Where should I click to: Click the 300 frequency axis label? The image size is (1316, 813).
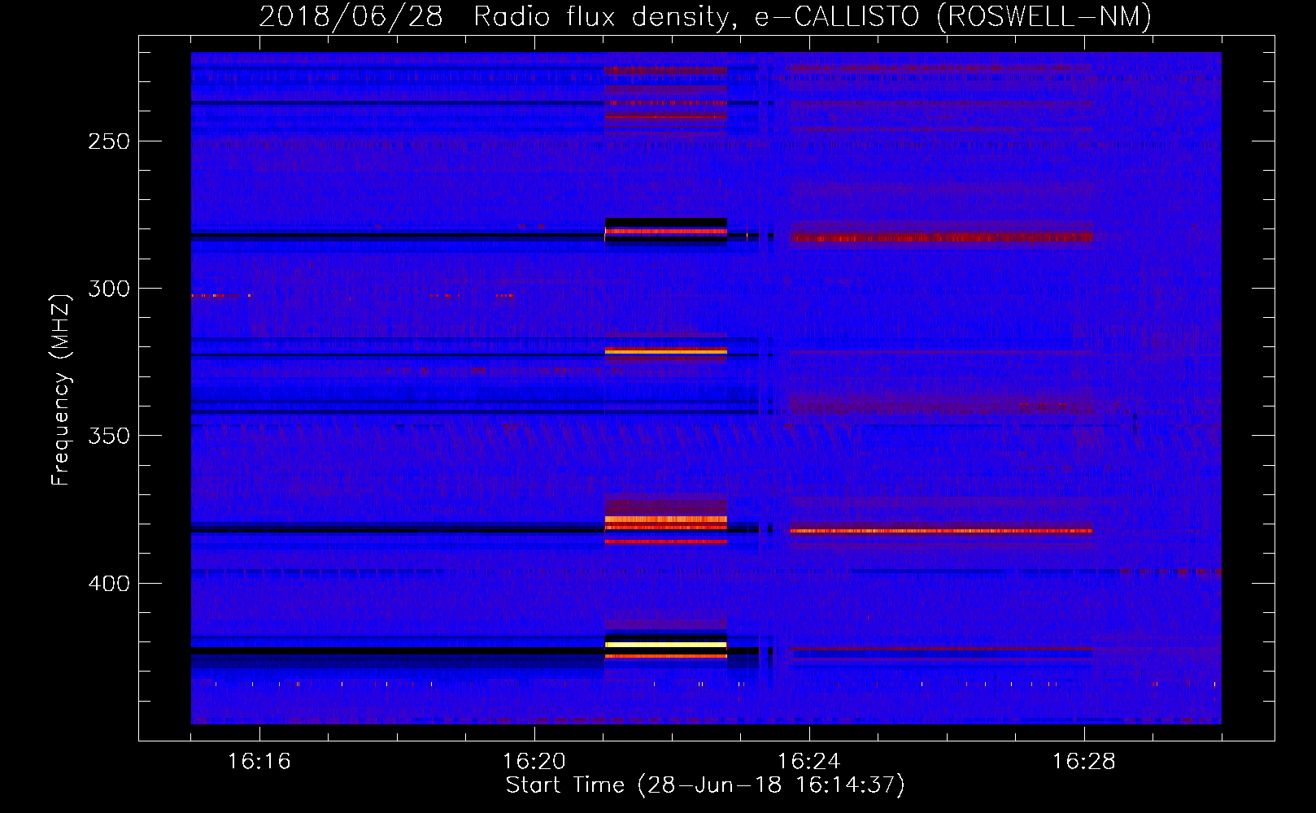[x=109, y=289]
